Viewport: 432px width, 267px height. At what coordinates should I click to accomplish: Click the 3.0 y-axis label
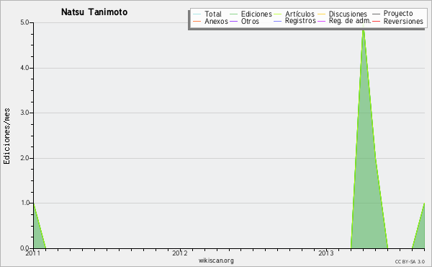tap(24, 113)
